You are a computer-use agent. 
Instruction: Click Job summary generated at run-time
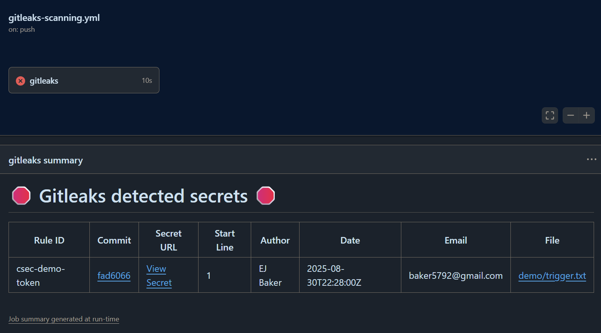click(63, 319)
